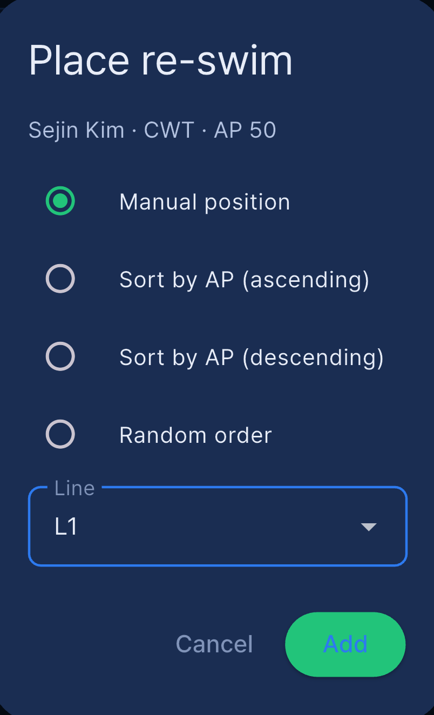Enable the Sort by AP (descending) radio circle
The height and width of the screenshot is (715, 434).
pos(60,356)
